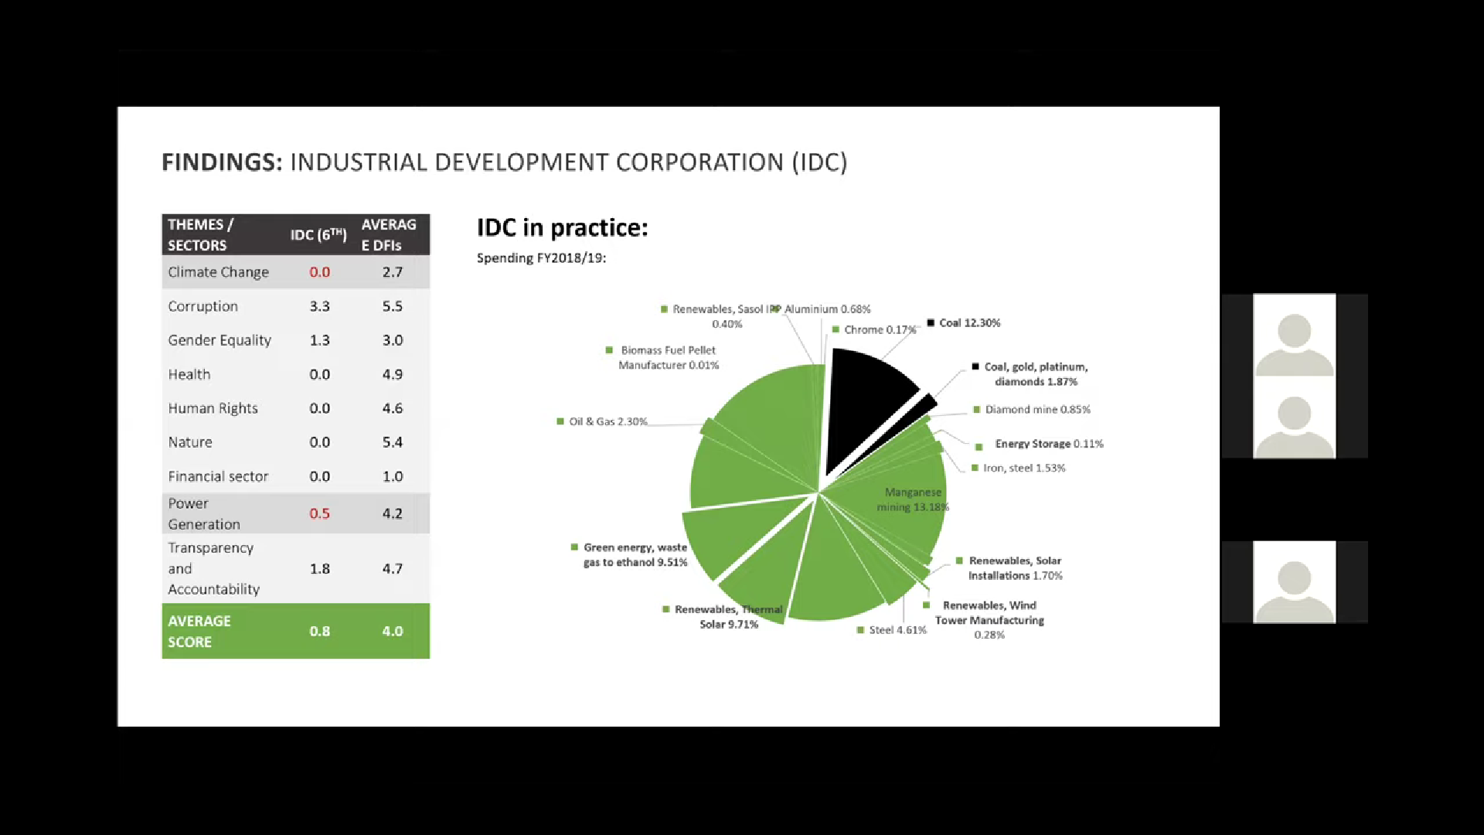
Task: Click the Iron, steel 1.53% legend marker
Action: coord(975,468)
